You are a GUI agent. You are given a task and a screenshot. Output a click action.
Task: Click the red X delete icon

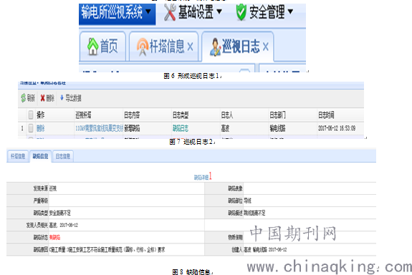(42, 98)
